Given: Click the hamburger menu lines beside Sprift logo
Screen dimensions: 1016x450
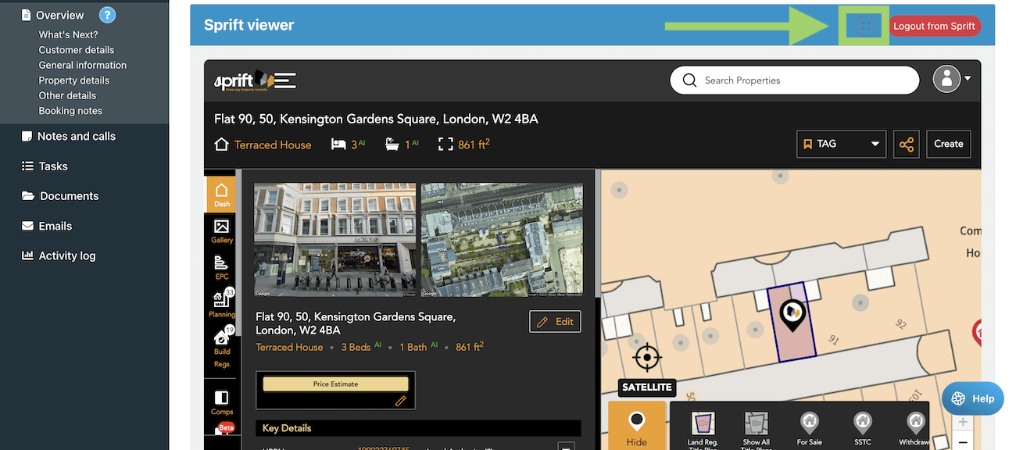Looking at the screenshot, I should [284, 80].
